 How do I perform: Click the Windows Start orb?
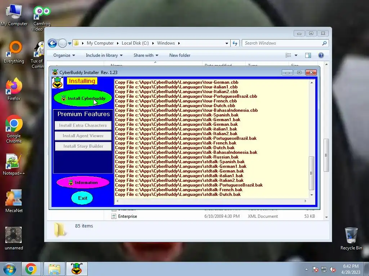coord(10,269)
